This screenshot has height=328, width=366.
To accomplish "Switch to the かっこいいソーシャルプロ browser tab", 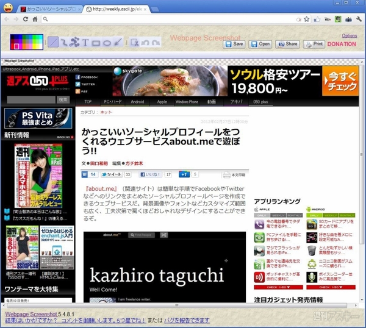I will pos(49,9).
